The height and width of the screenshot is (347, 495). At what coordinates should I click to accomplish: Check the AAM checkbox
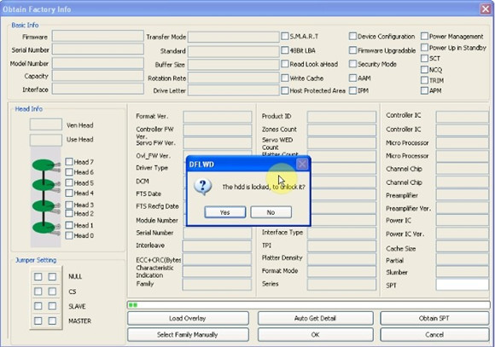click(x=352, y=78)
